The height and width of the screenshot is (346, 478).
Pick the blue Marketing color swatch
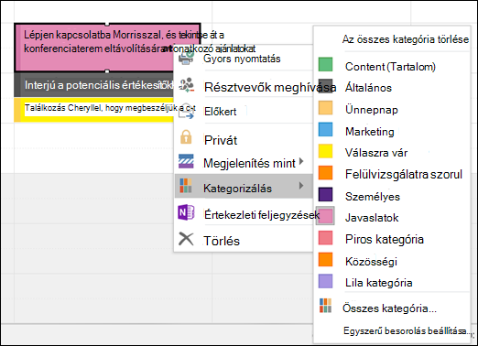325,129
